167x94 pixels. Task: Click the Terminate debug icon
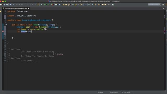(22, 5)
